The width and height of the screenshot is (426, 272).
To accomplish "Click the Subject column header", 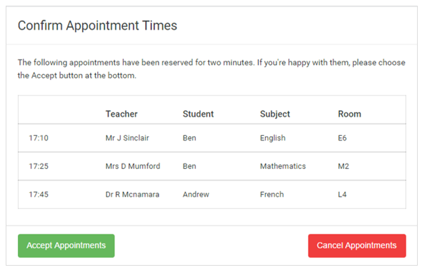I will tap(275, 114).
